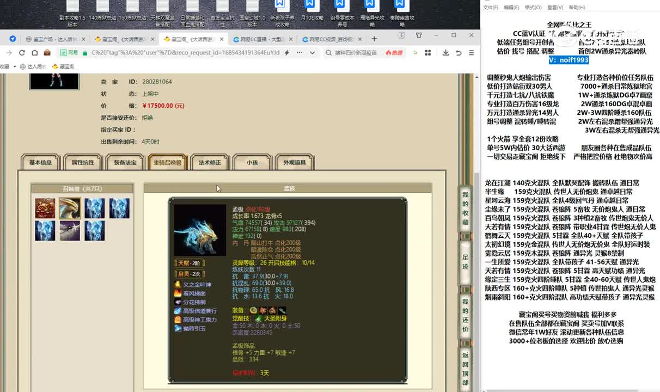
Task: Switch to 网易CC视频 browser tab
Action: (x=332, y=39)
